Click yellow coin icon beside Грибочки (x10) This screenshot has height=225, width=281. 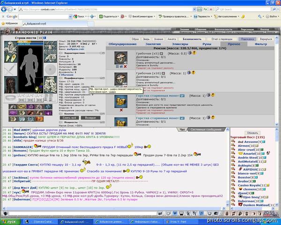point(193,73)
